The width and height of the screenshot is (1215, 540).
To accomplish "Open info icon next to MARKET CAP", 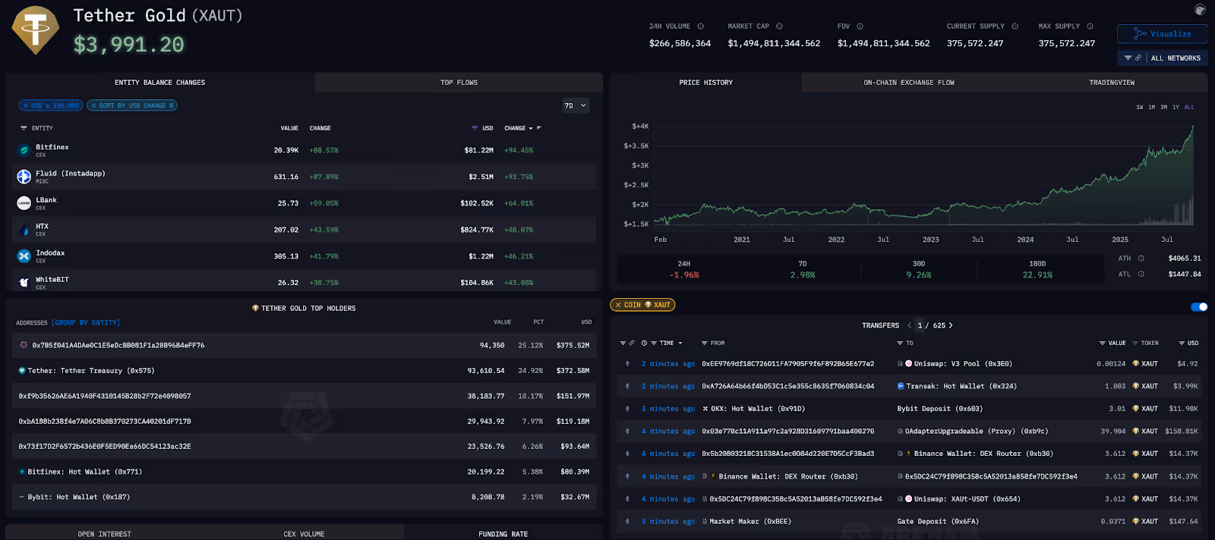I will tap(779, 27).
